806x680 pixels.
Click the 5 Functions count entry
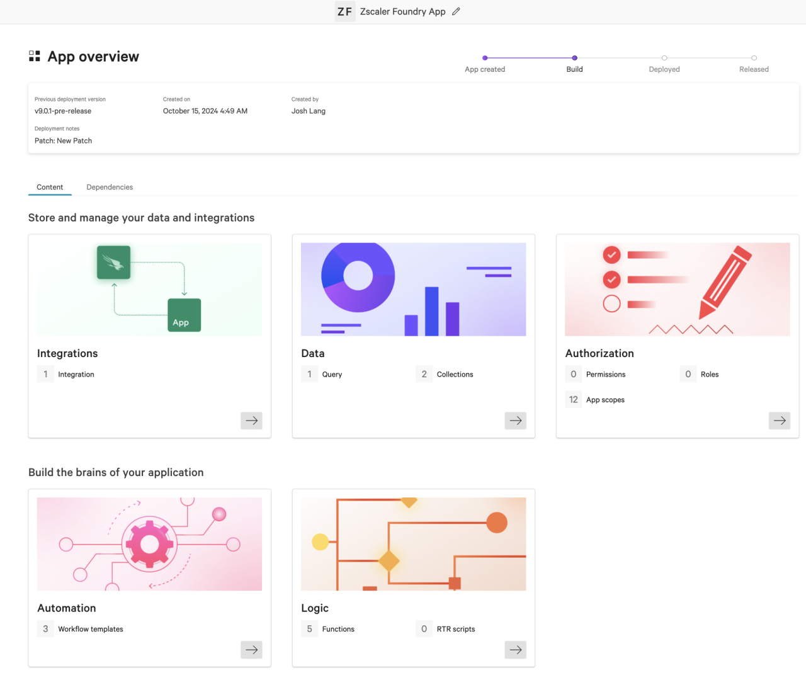click(328, 629)
